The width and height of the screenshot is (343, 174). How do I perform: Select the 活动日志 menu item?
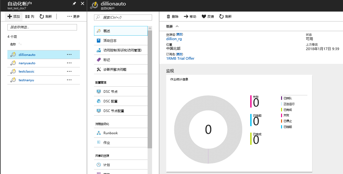click(110, 41)
